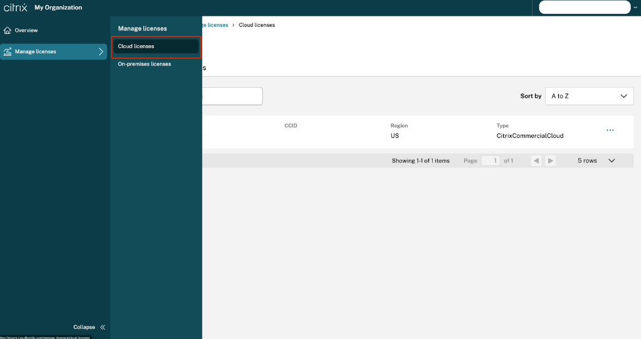
Task: Expand Manage licenses chevron arrow
Action: pyautogui.click(x=101, y=51)
